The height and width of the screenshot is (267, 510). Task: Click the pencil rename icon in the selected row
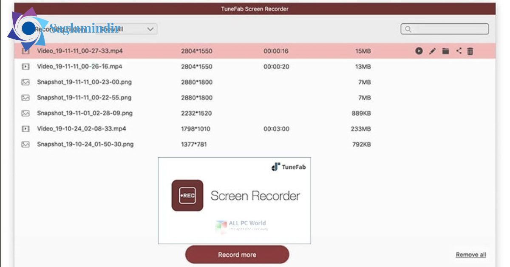tap(432, 51)
